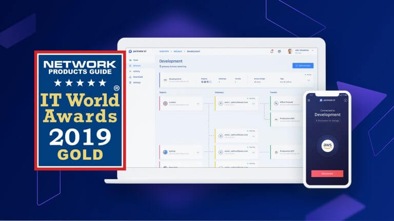Viewport: 394px width, 221px height.
Task: Click the icon right of the bell
Action: [x=279, y=51]
